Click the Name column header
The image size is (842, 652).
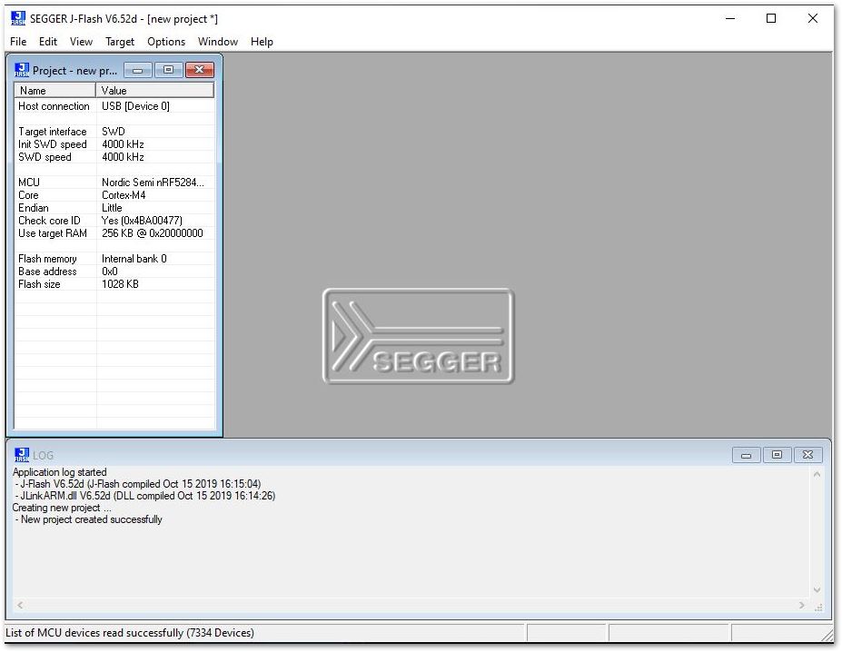(x=55, y=90)
